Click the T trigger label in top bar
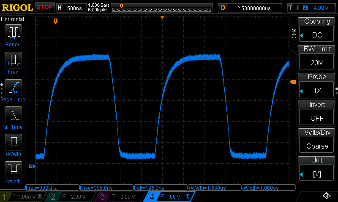 (x=290, y=8)
